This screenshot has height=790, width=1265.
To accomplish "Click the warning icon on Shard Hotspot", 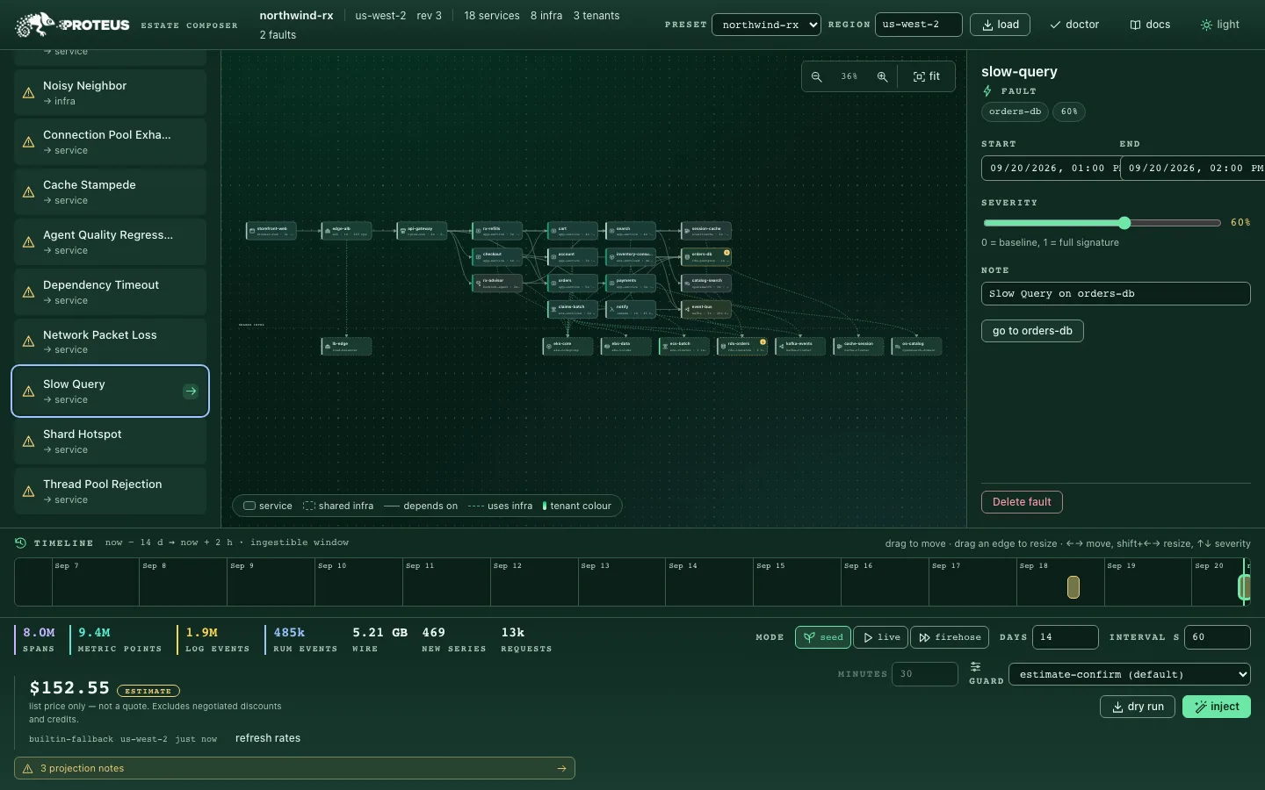I will pos(28,442).
